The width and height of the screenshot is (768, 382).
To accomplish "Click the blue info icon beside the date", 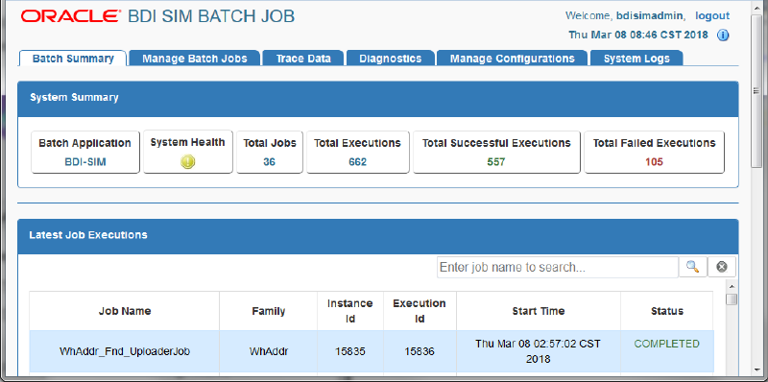I will coord(723,36).
